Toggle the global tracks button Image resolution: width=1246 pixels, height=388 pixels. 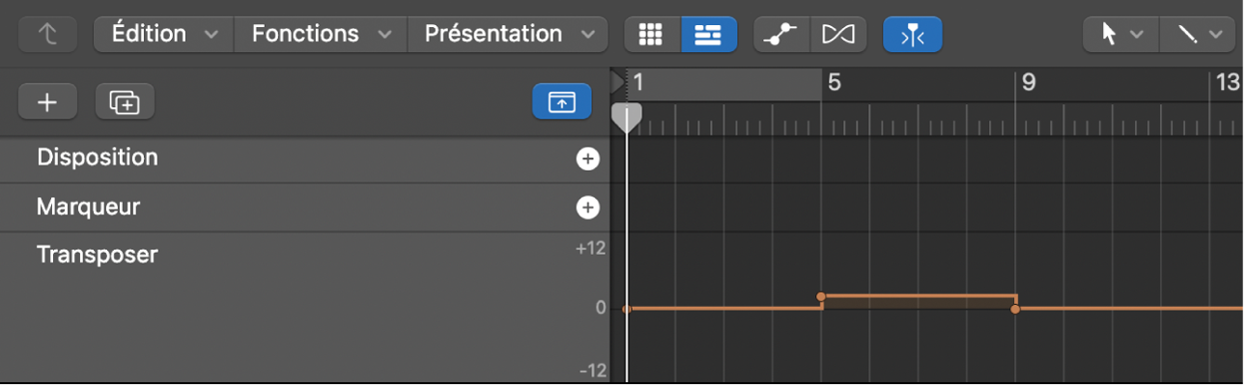point(561,101)
